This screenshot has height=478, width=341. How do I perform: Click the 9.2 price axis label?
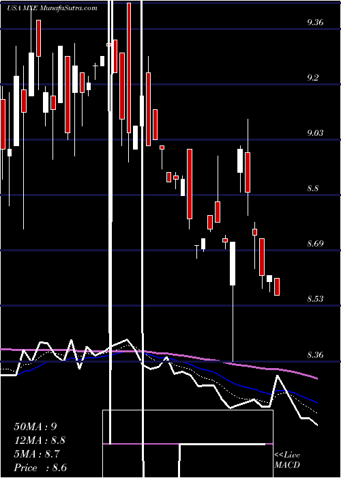click(312, 77)
